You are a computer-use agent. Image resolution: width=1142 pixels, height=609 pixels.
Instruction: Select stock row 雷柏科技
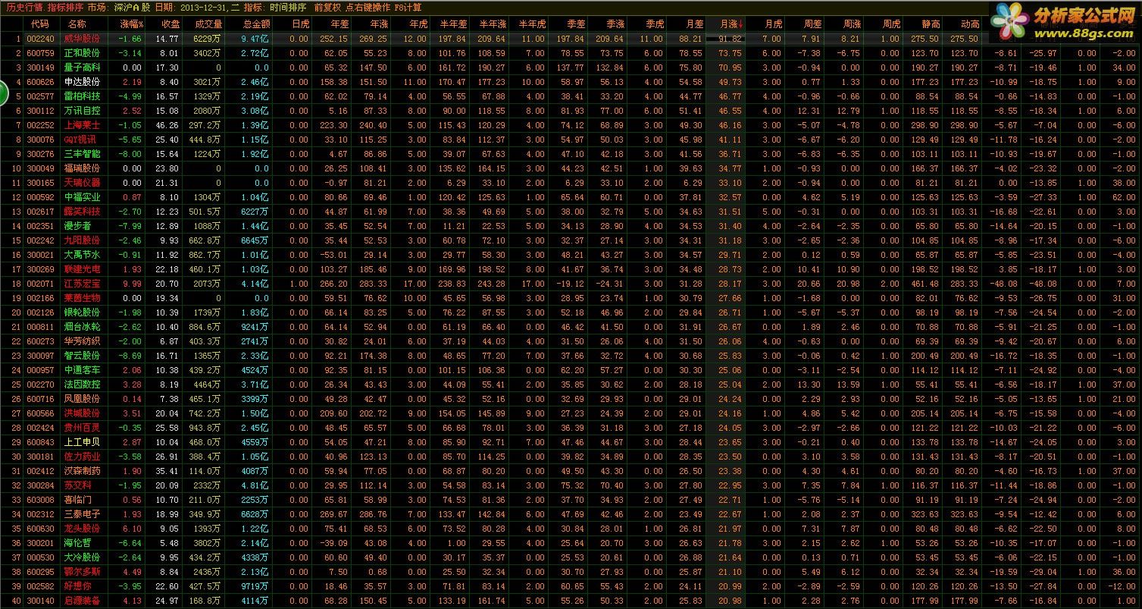pyautogui.click(x=571, y=96)
